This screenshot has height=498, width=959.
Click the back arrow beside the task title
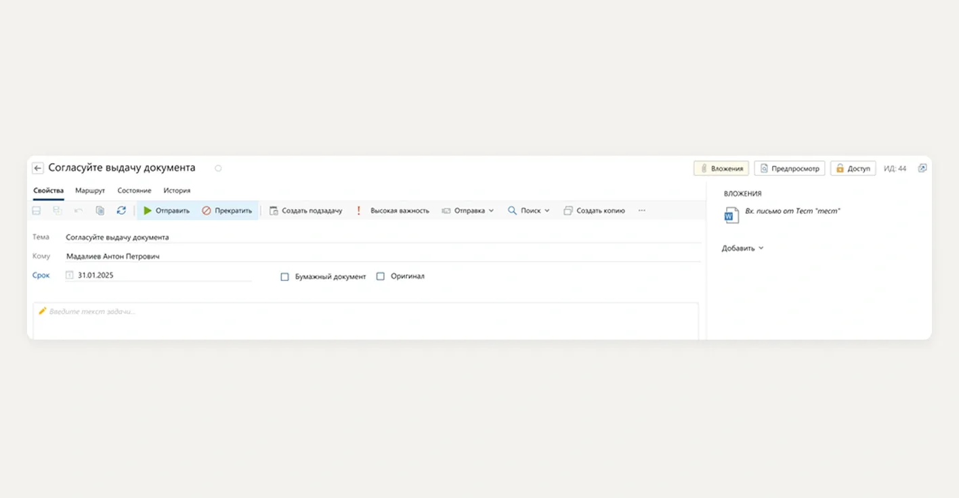tap(38, 168)
